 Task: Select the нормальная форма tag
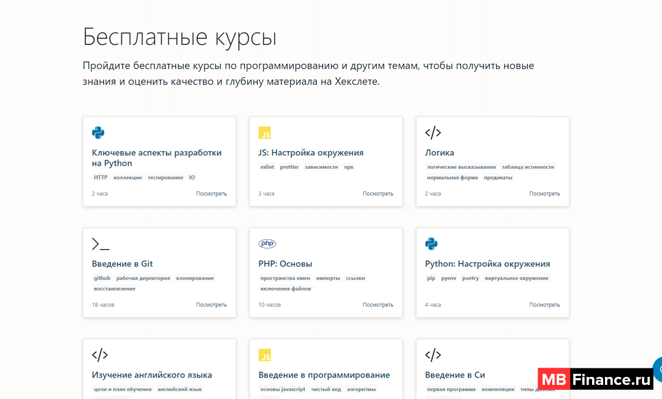[452, 177]
